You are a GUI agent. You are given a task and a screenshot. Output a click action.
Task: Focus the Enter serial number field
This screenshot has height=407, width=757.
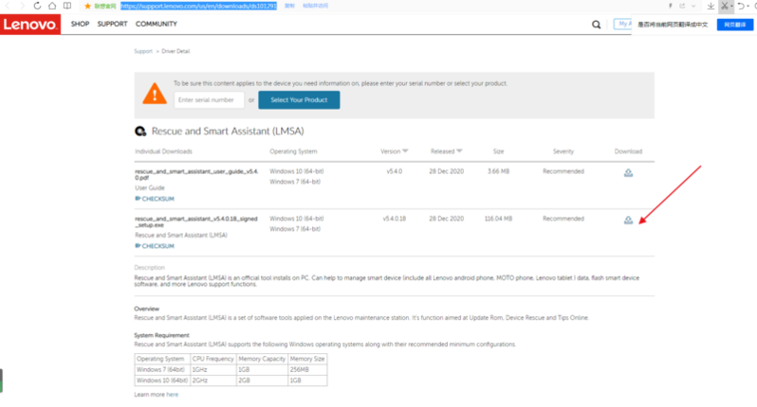(209, 99)
